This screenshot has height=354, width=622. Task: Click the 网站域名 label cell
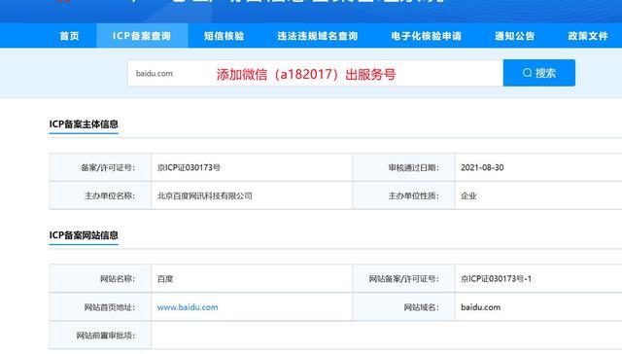[404, 307]
